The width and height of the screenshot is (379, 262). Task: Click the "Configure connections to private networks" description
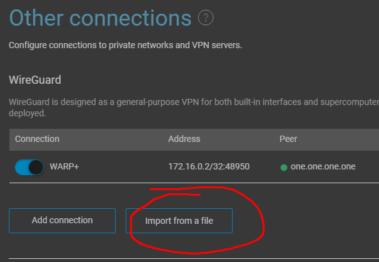(126, 45)
